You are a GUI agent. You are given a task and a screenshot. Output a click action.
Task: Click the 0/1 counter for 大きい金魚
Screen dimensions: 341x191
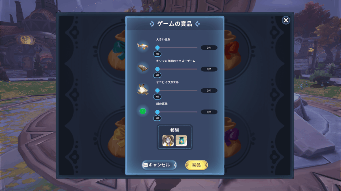(209, 48)
